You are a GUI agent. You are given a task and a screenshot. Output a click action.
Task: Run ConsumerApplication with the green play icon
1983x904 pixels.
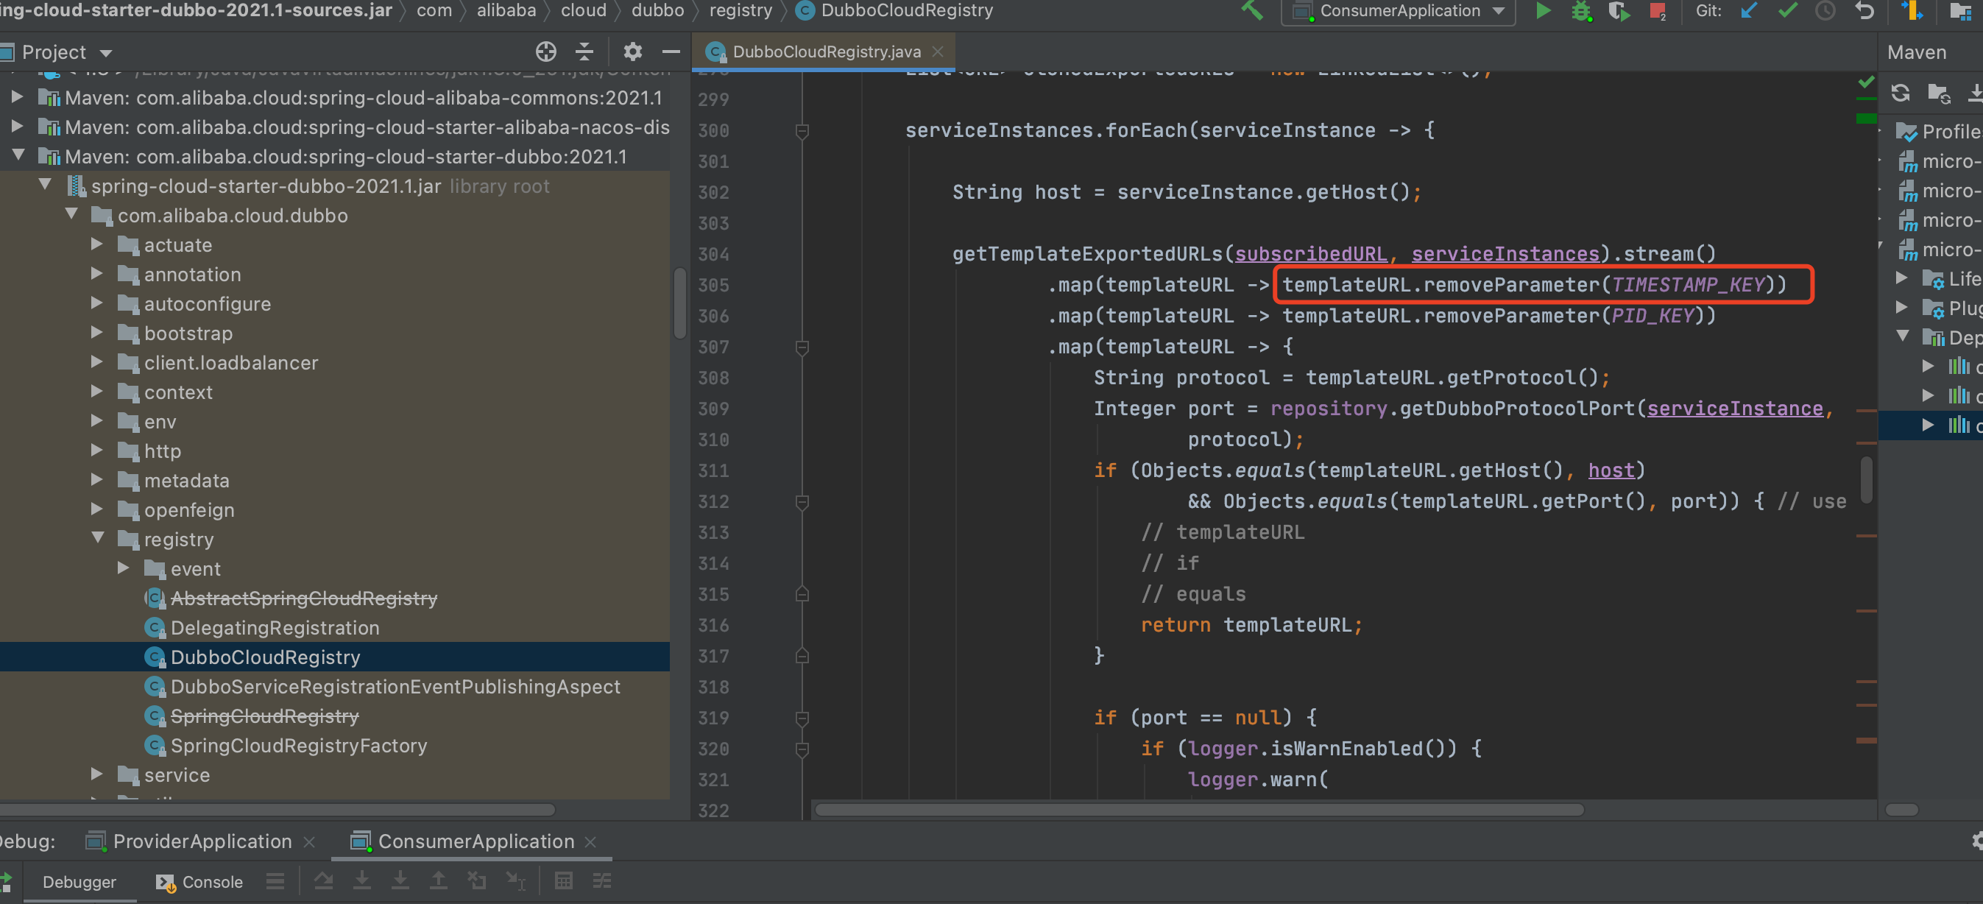click(x=1543, y=11)
